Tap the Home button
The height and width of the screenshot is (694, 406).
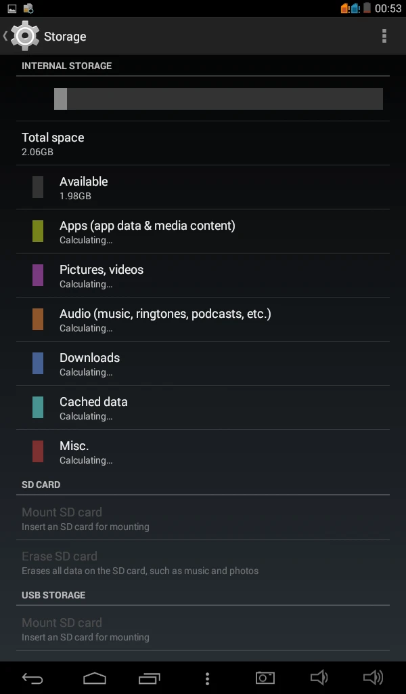[x=95, y=677]
